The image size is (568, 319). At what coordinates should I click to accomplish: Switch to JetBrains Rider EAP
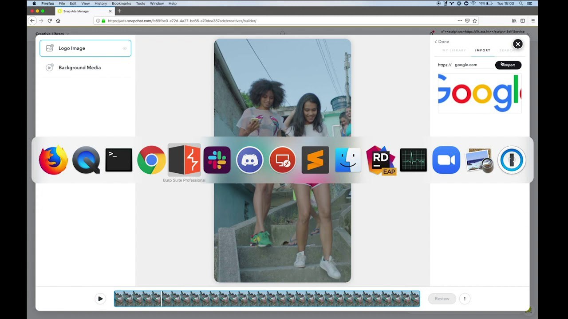[x=381, y=160]
